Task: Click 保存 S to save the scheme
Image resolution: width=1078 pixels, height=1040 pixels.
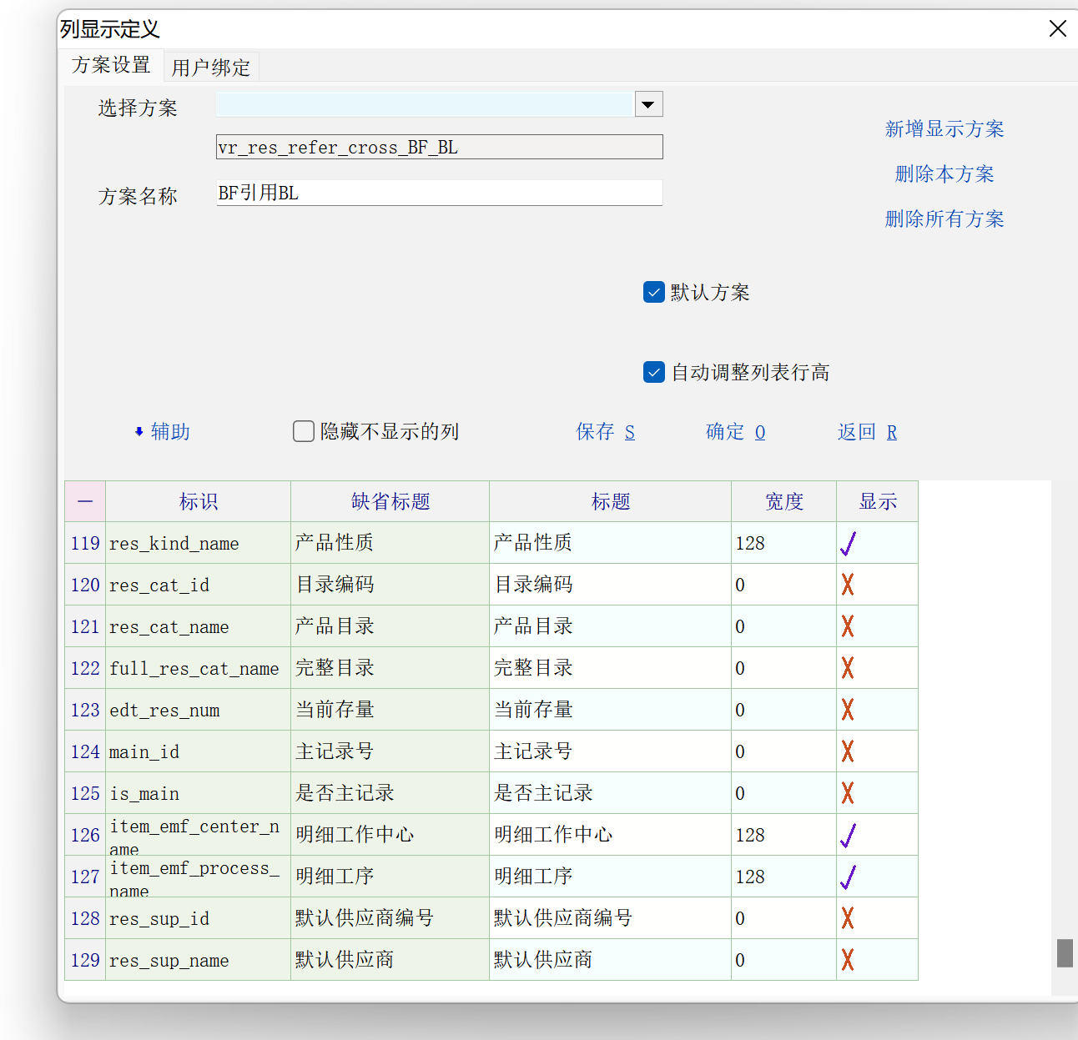Action: [x=605, y=431]
